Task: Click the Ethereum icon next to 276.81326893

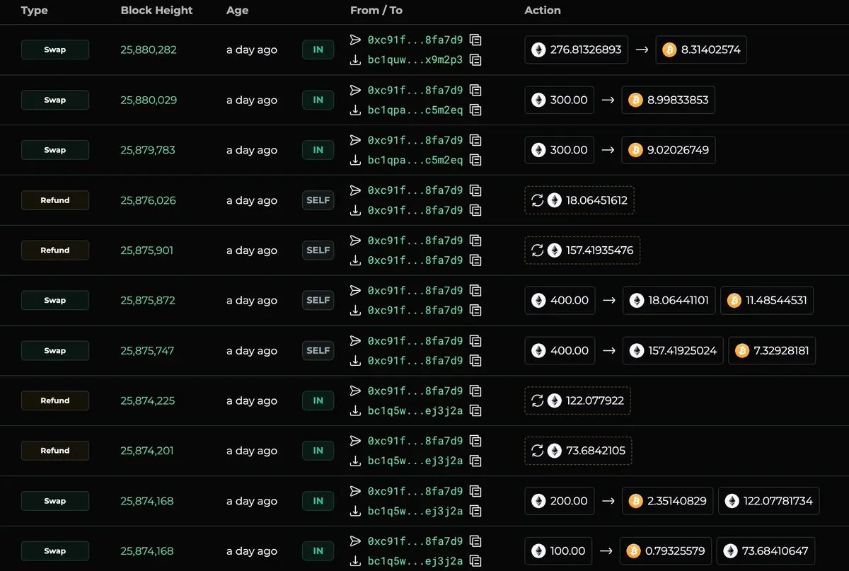Action: coord(538,50)
